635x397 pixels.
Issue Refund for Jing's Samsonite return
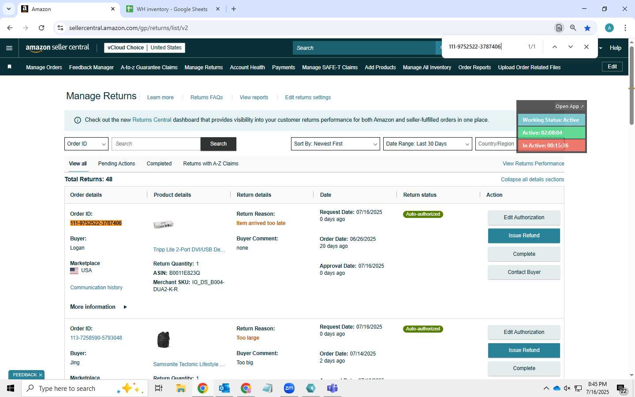click(x=524, y=350)
